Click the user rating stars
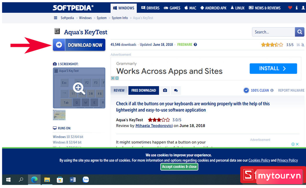This screenshot has width=306, height=188. [272, 45]
